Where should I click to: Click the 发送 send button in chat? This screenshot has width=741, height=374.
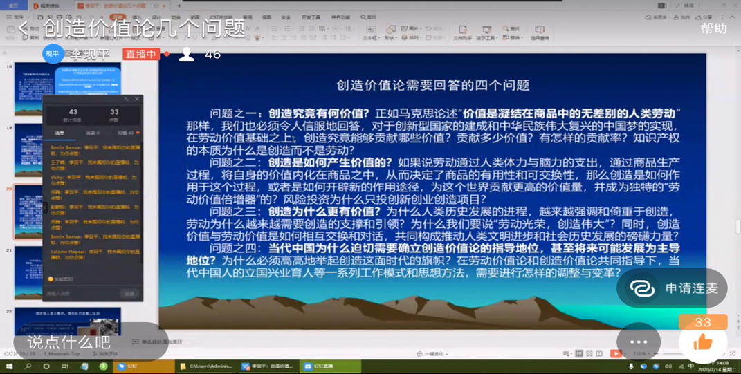(129, 294)
